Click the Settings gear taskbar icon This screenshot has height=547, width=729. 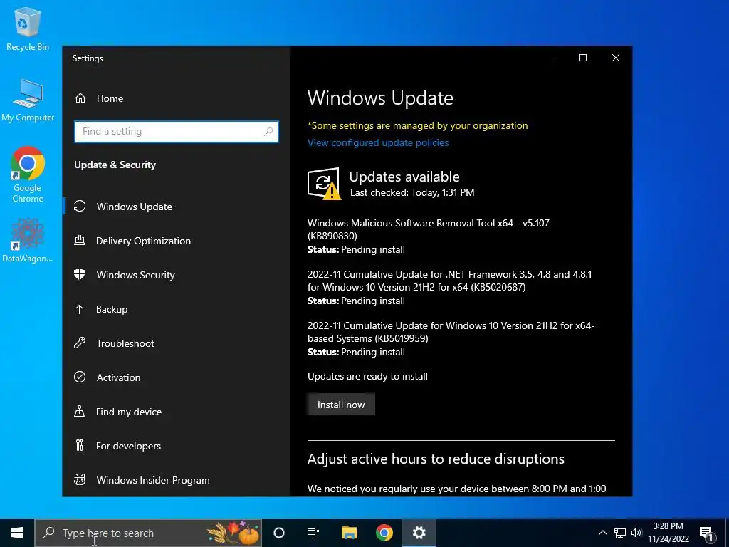pyautogui.click(x=419, y=533)
